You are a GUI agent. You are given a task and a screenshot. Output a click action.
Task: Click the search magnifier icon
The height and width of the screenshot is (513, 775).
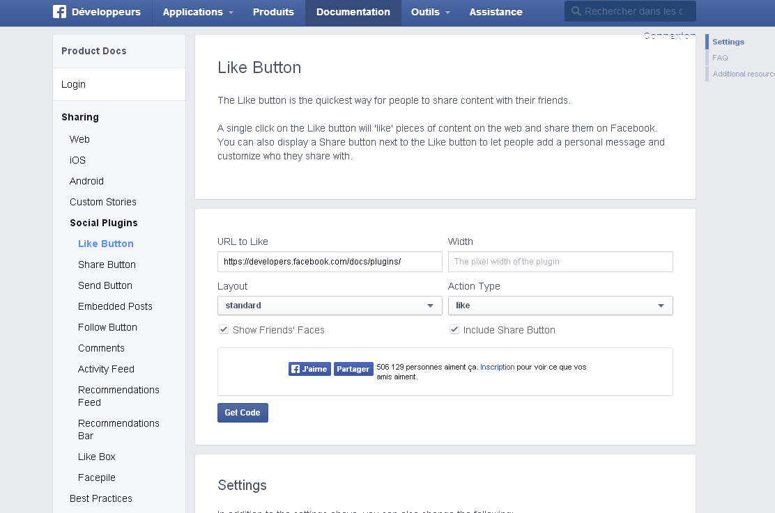tap(576, 11)
